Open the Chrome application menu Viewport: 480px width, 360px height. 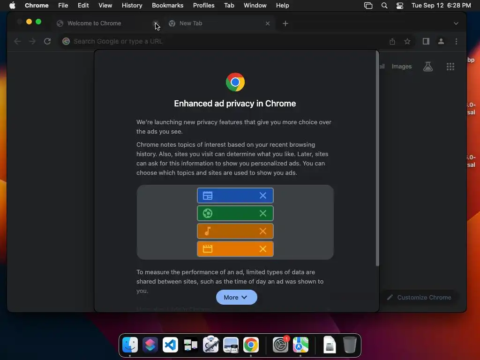coord(37,6)
